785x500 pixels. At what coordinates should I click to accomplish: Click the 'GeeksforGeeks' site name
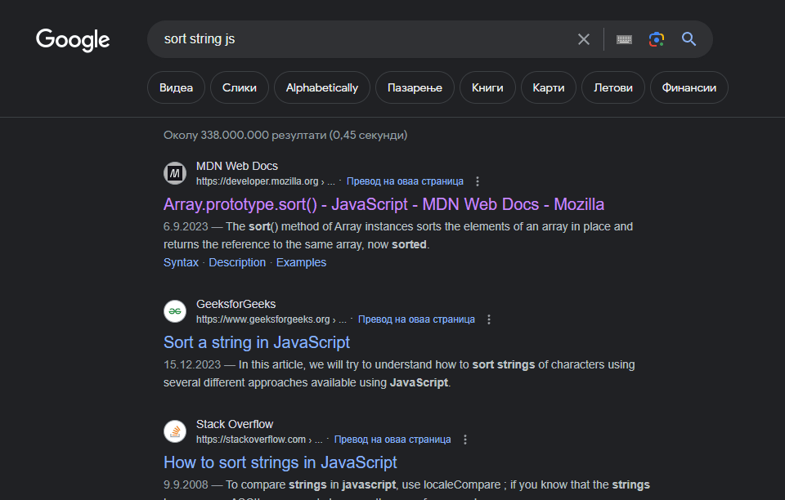tap(235, 304)
